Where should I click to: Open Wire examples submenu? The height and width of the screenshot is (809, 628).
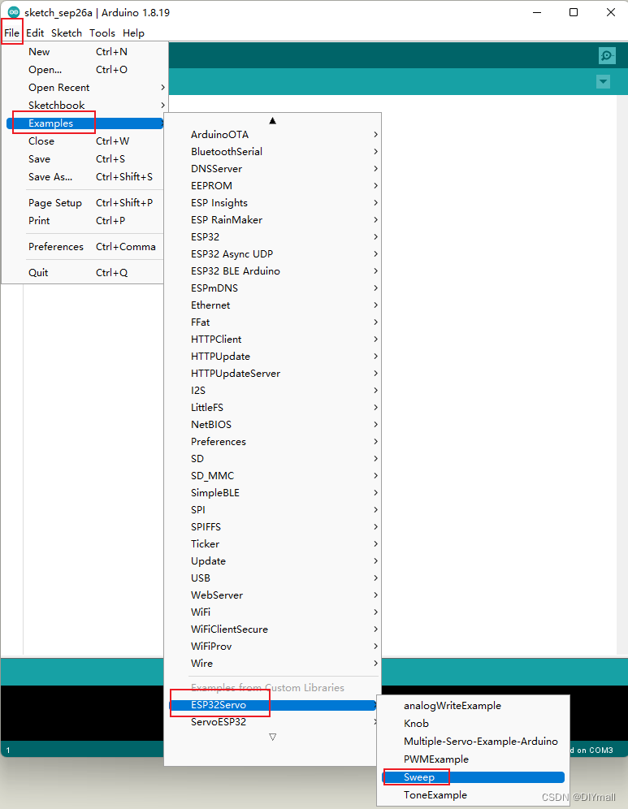click(273, 663)
